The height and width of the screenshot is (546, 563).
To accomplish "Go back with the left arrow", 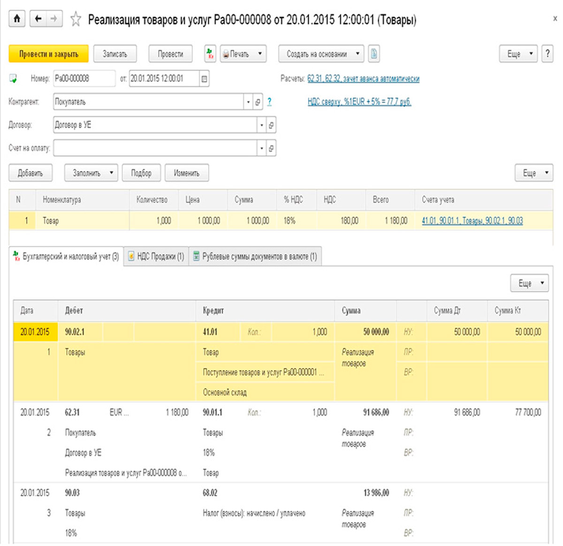I will [x=38, y=19].
